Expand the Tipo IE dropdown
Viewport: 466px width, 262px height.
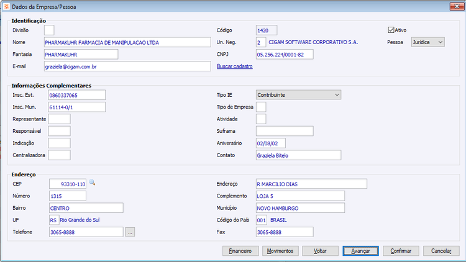298,95
